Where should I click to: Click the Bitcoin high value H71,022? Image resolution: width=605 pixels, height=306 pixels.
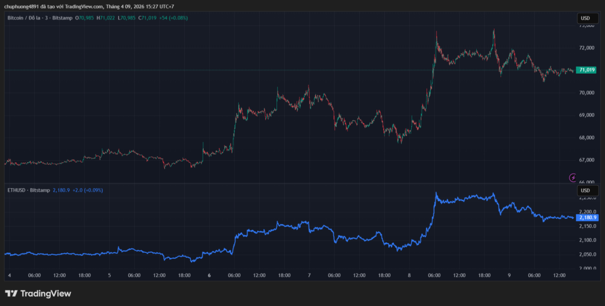coord(106,18)
